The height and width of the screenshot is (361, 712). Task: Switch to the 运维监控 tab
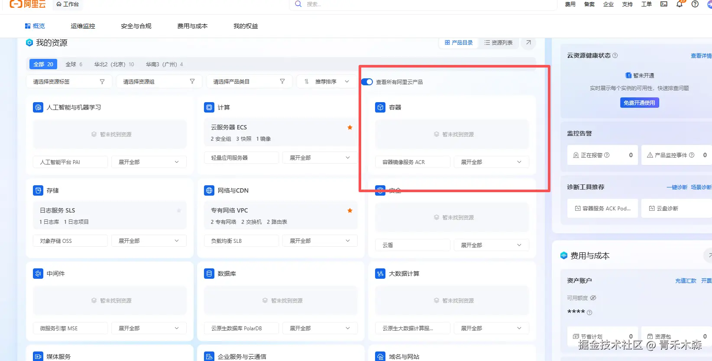click(83, 26)
